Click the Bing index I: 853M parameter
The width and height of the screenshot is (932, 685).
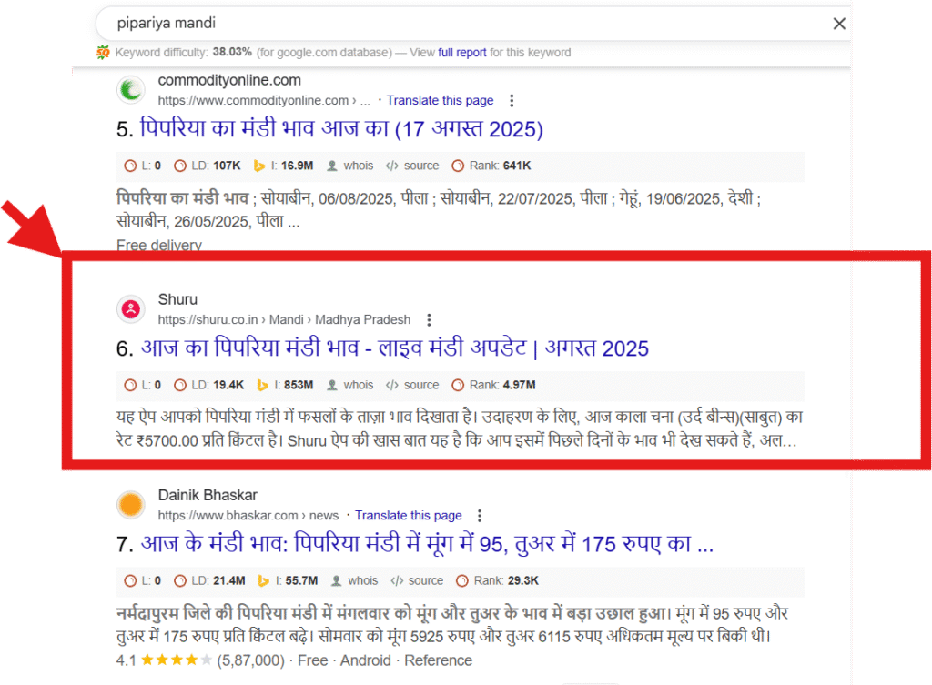[285, 385]
